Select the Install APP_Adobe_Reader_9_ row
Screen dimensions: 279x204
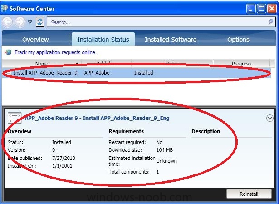(137, 73)
